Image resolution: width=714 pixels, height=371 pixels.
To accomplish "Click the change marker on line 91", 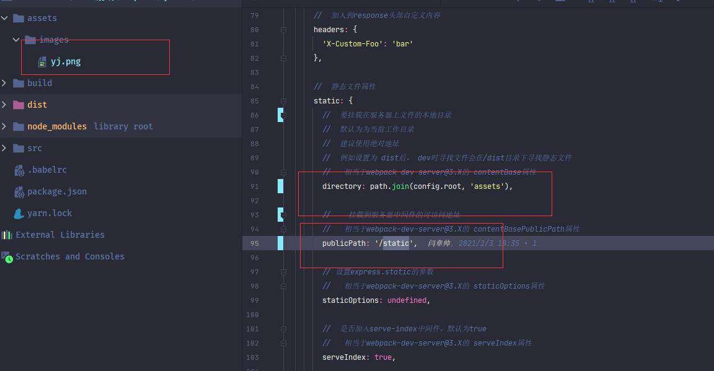I will coord(281,186).
